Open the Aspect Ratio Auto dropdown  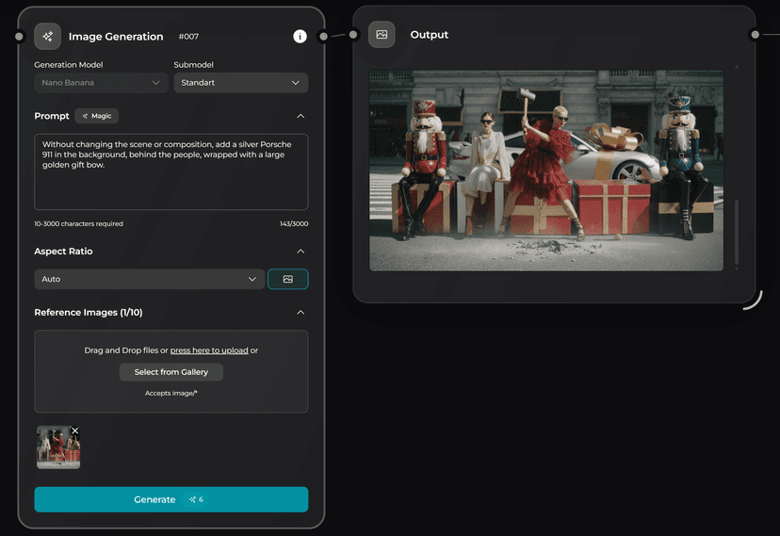point(149,279)
